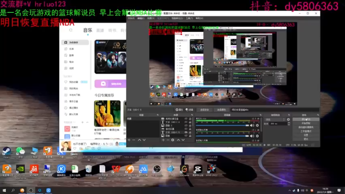Toggle visibility of bottom 图像 source
Screen dimensions: 345x194
click(186, 136)
